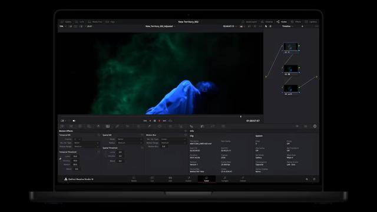Click the viewer scrubber playhead marker
The height and width of the screenshot is (212, 377).
(241, 117)
